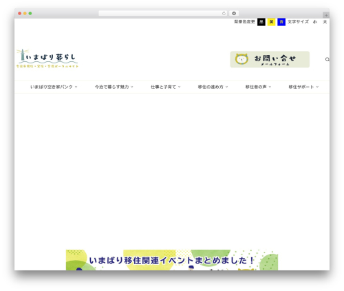Viewport: 344px width, 291px height.
Task: Click the search magnifier icon
Action: 327,59
